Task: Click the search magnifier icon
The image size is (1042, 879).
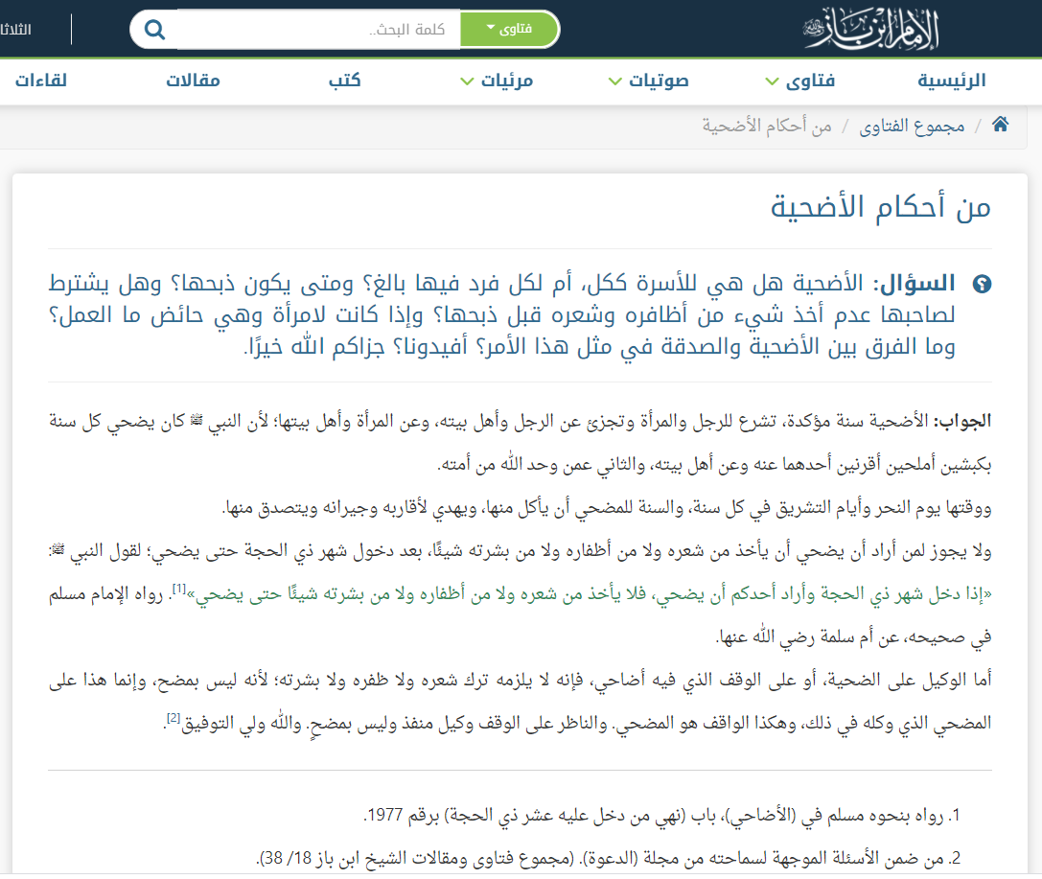Action: tap(154, 30)
